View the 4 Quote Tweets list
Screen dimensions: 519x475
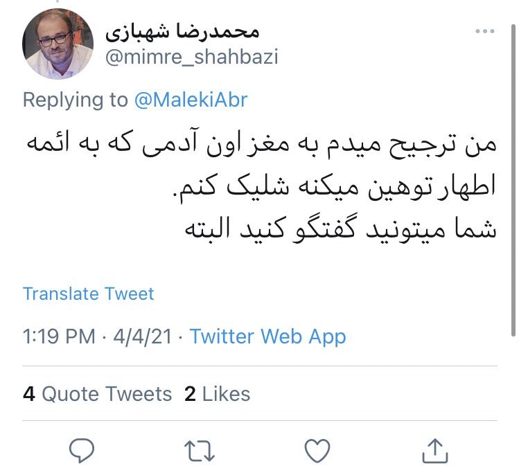pos(97,394)
